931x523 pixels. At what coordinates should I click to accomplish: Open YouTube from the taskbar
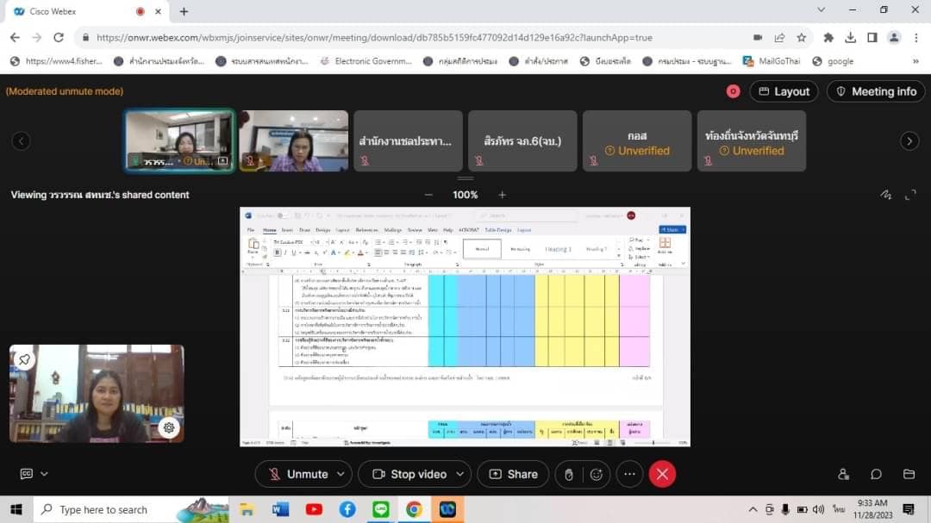tap(314, 509)
